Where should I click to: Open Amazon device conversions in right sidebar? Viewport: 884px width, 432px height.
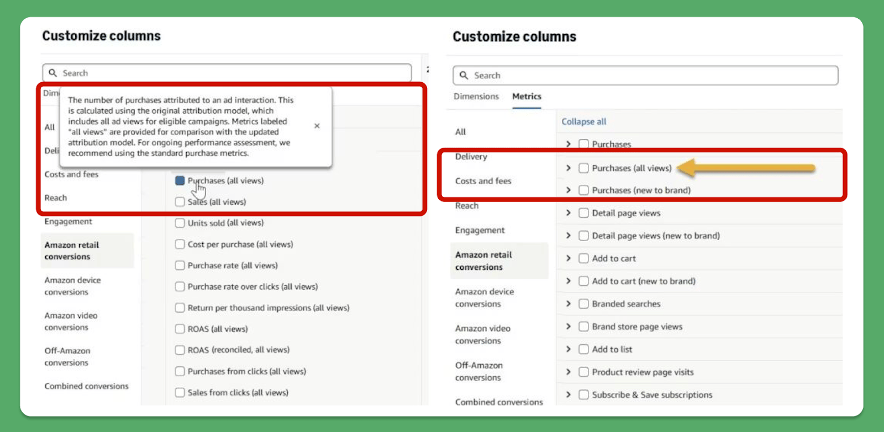pyautogui.click(x=485, y=297)
